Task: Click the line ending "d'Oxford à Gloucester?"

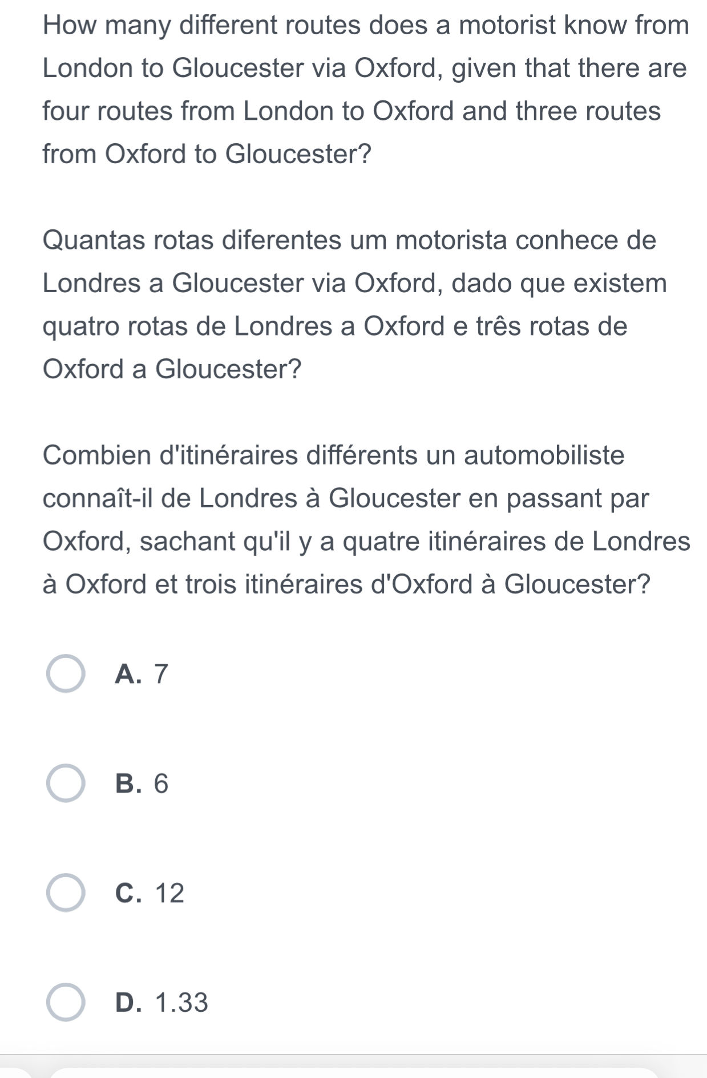Action: tap(347, 584)
